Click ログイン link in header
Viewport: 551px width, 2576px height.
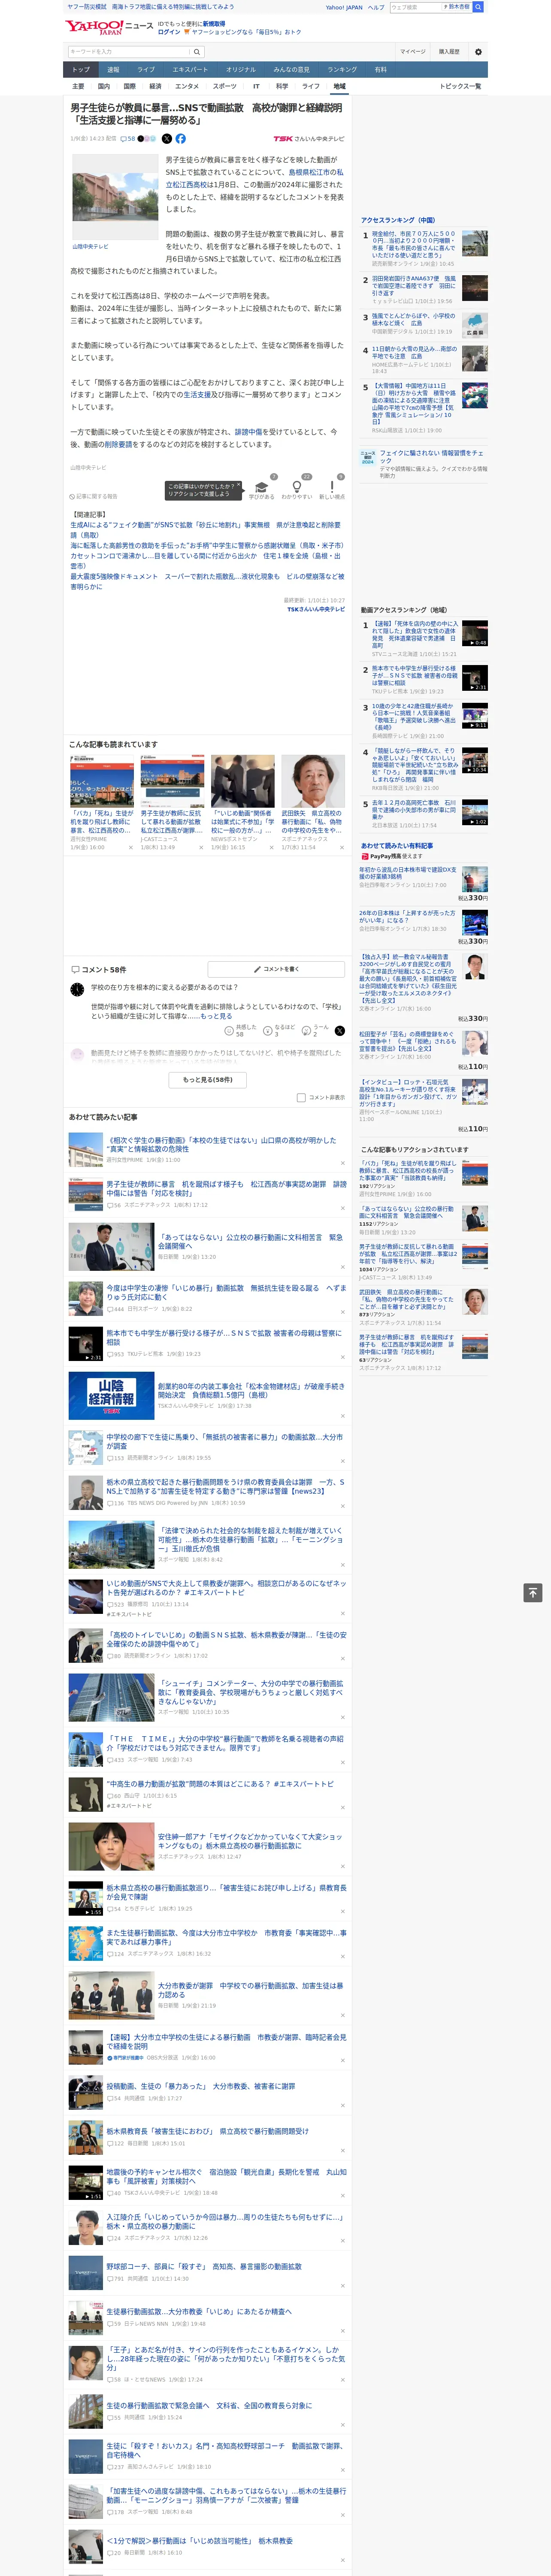tap(169, 32)
